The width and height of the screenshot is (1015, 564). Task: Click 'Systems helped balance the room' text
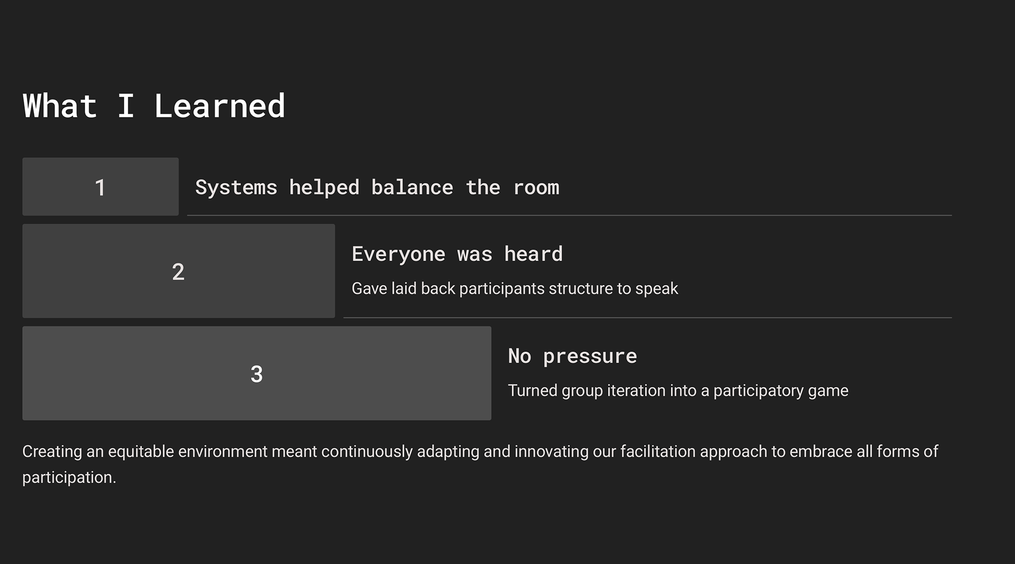[377, 188]
